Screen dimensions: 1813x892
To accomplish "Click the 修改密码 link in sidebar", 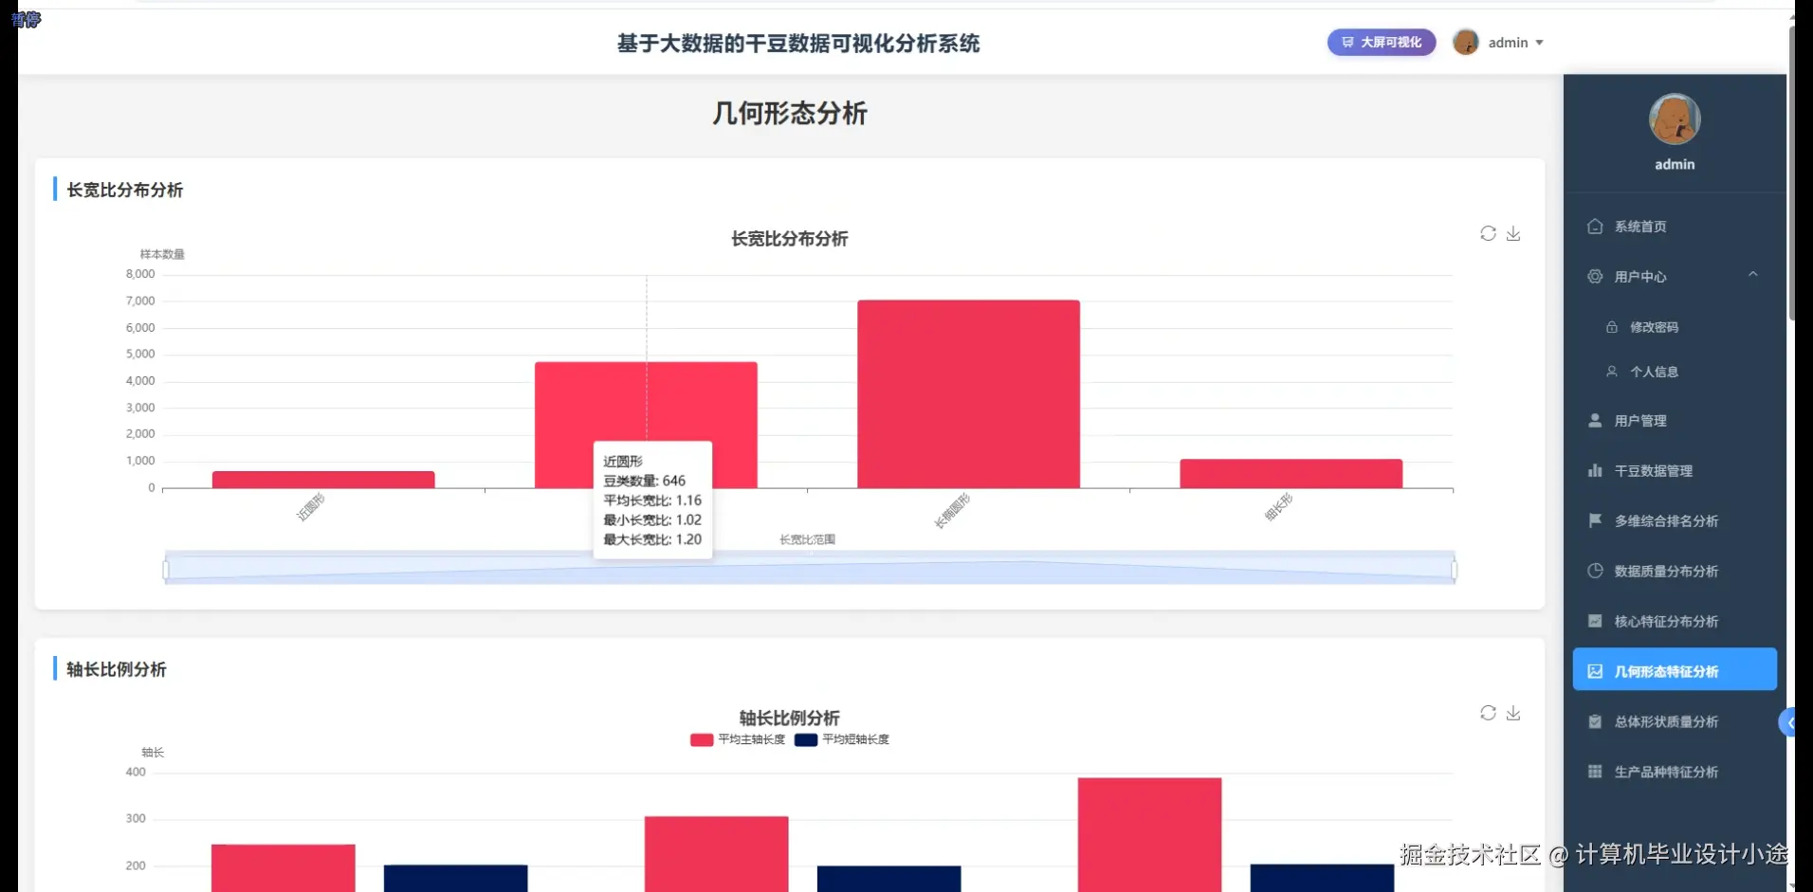I will [1654, 326].
